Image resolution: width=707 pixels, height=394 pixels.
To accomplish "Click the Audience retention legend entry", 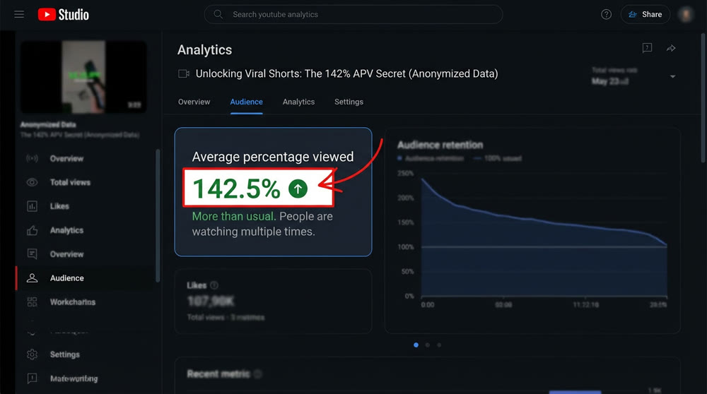I will click(431, 158).
